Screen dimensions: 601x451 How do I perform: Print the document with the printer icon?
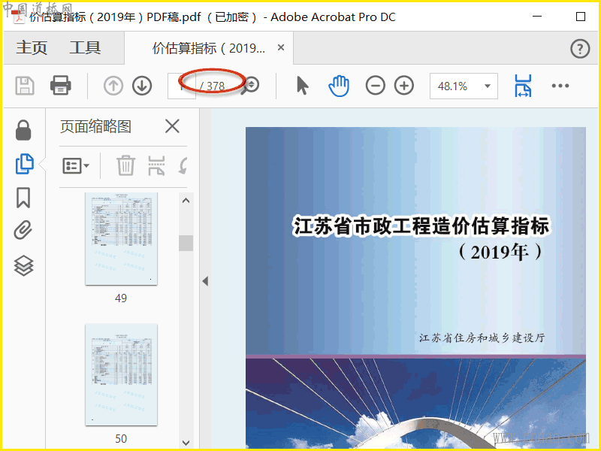coord(61,85)
